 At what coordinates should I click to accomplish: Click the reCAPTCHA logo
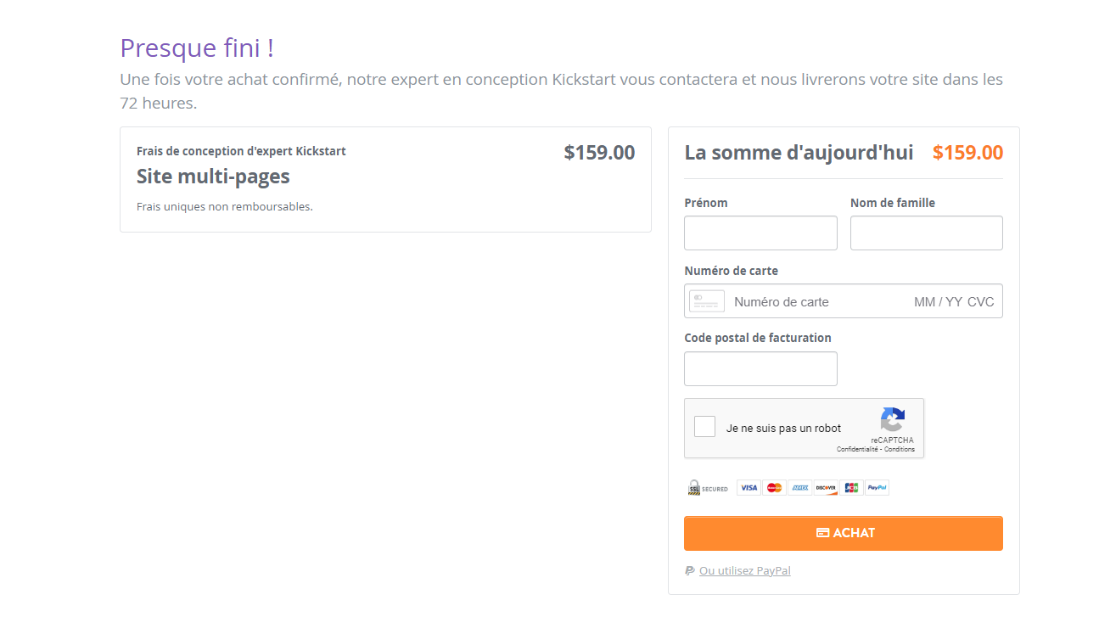892,420
